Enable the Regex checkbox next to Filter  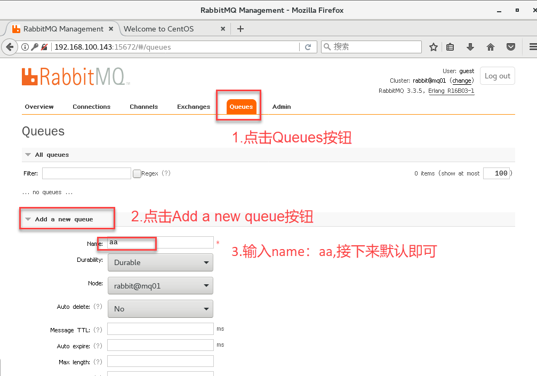(137, 173)
